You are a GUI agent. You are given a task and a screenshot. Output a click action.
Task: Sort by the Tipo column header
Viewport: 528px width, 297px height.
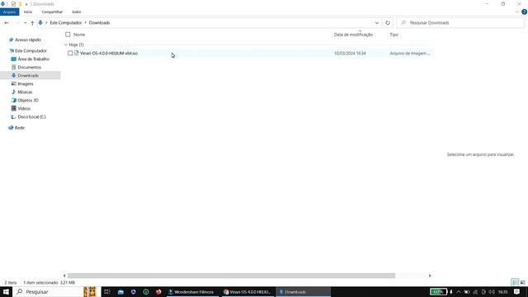(x=394, y=35)
